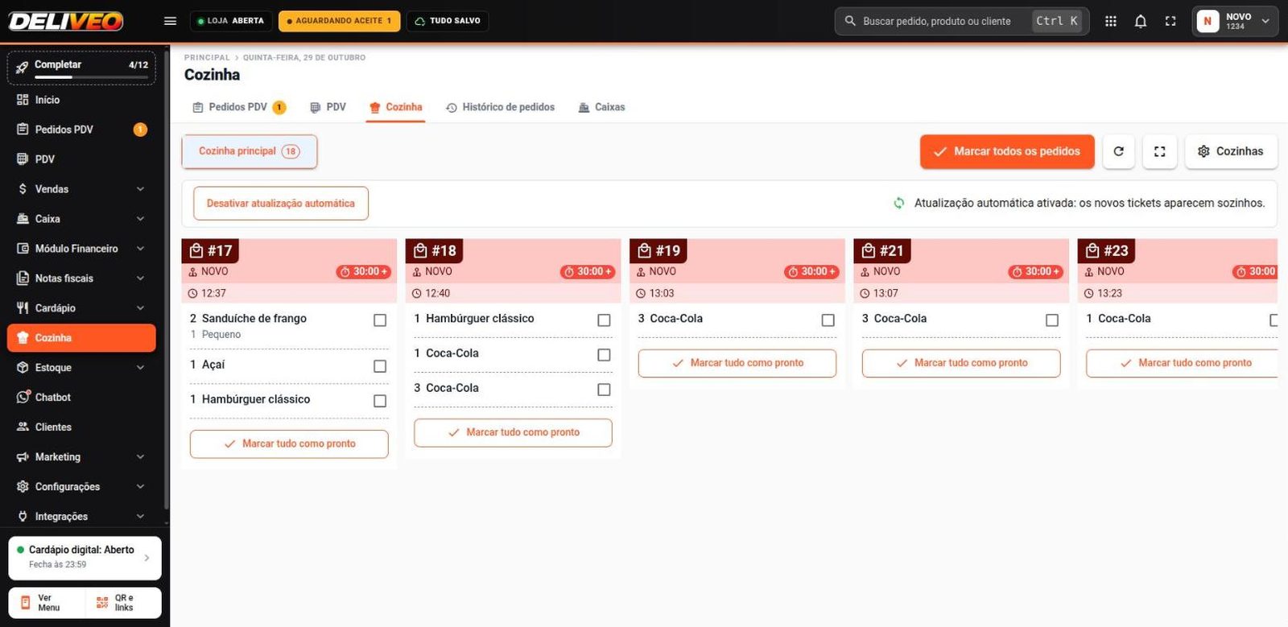Check Hambúrguer clássico in order #17
Viewport: 1288px width, 627px height.
(380, 401)
